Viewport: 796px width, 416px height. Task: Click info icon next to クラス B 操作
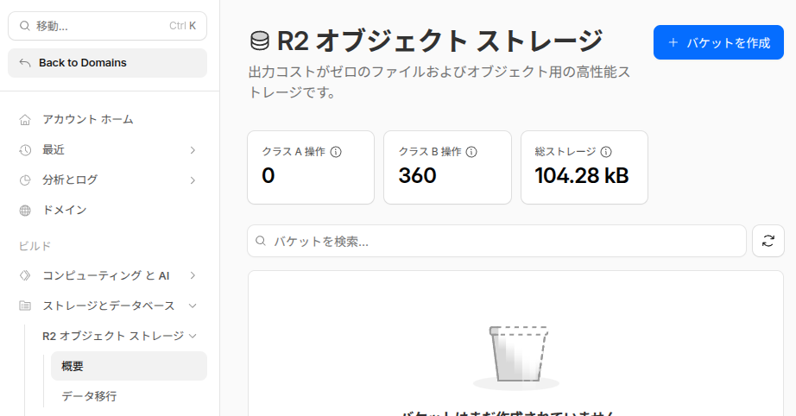coord(472,152)
